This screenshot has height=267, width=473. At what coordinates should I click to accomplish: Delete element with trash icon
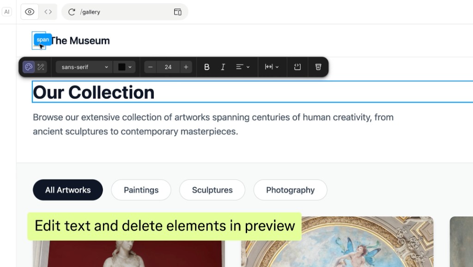(318, 67)
